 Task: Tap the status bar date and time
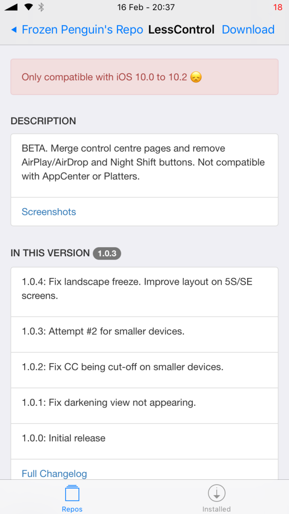[146, 7]
